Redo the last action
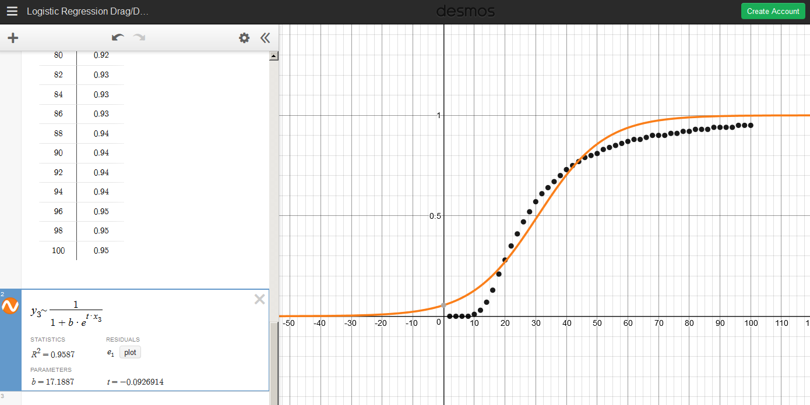 tap(139, 38)
